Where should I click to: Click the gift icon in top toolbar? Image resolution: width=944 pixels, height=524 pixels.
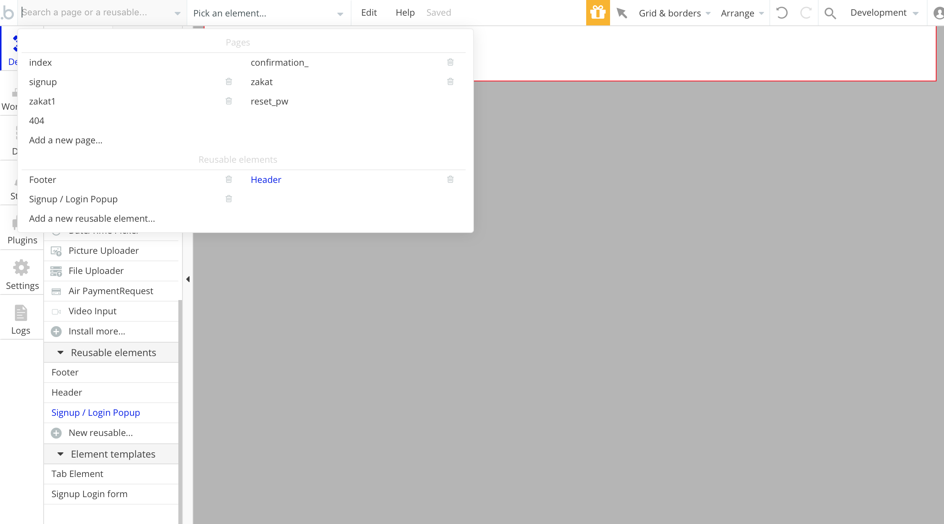coord(598,13)
